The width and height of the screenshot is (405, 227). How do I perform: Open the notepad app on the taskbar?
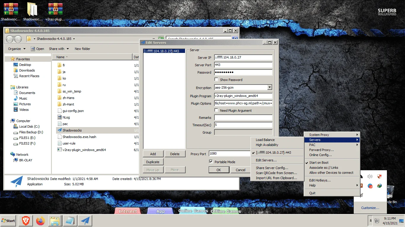[x=70, y=220]
